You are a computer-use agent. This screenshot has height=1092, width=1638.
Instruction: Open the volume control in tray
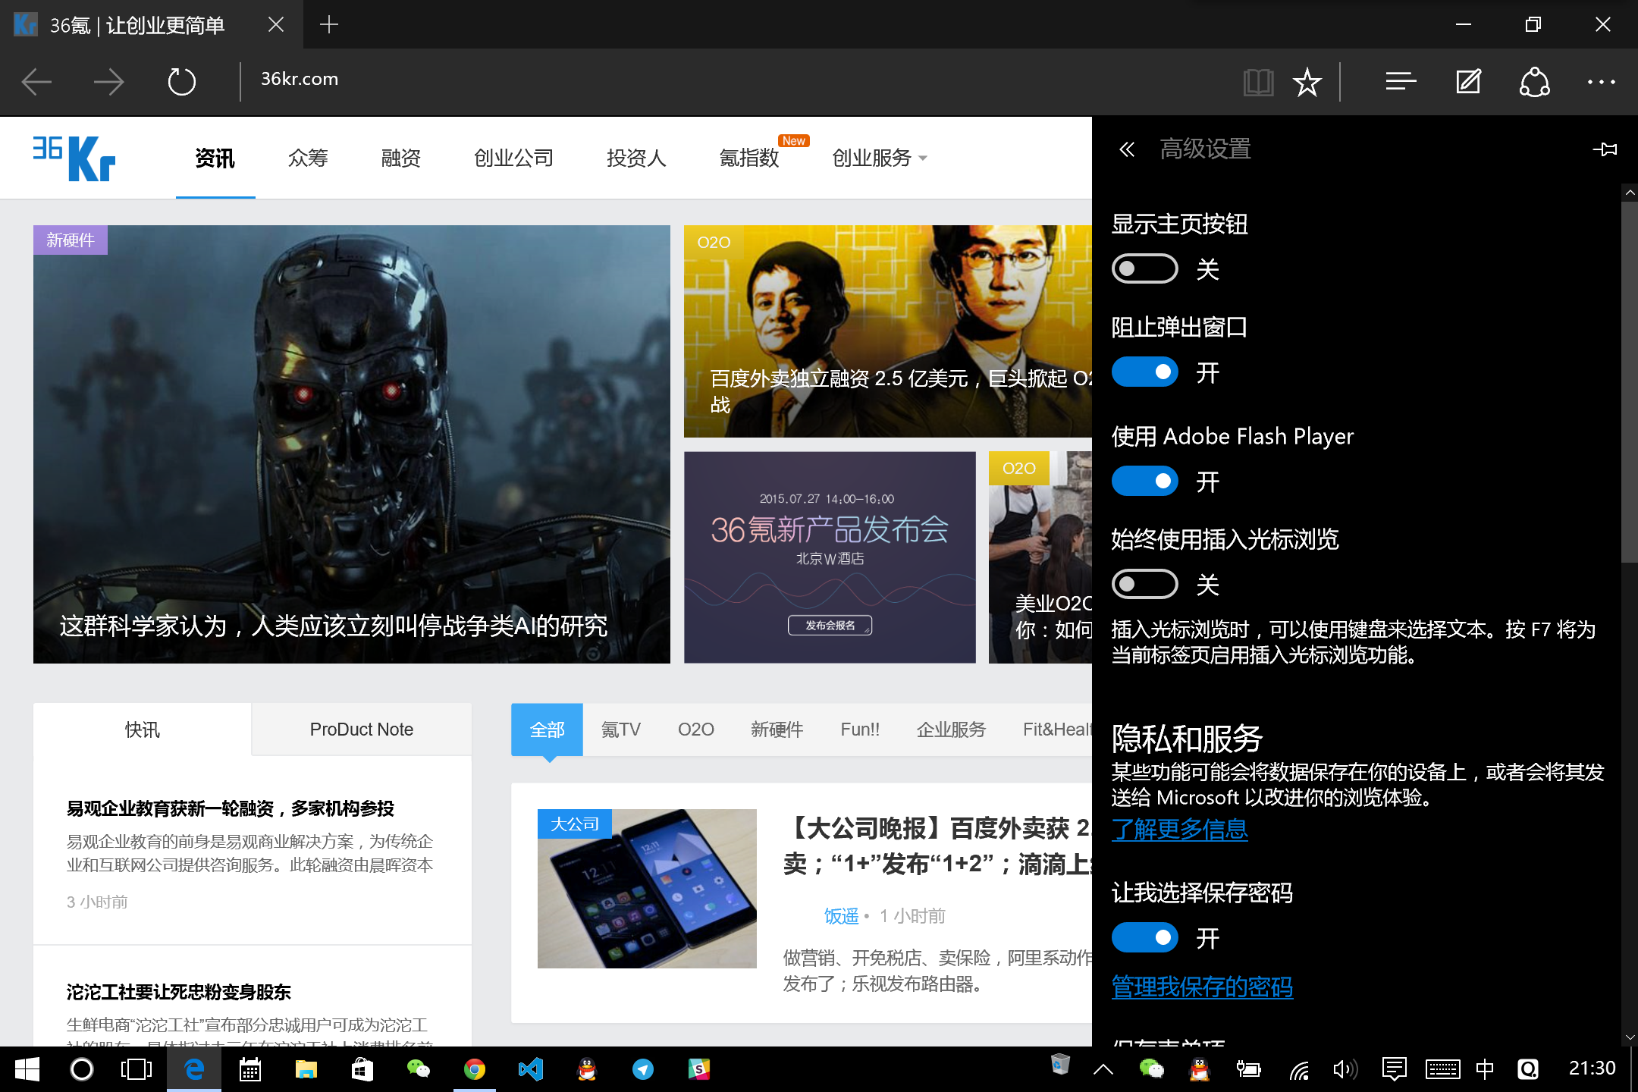tap(1345, 1069)
